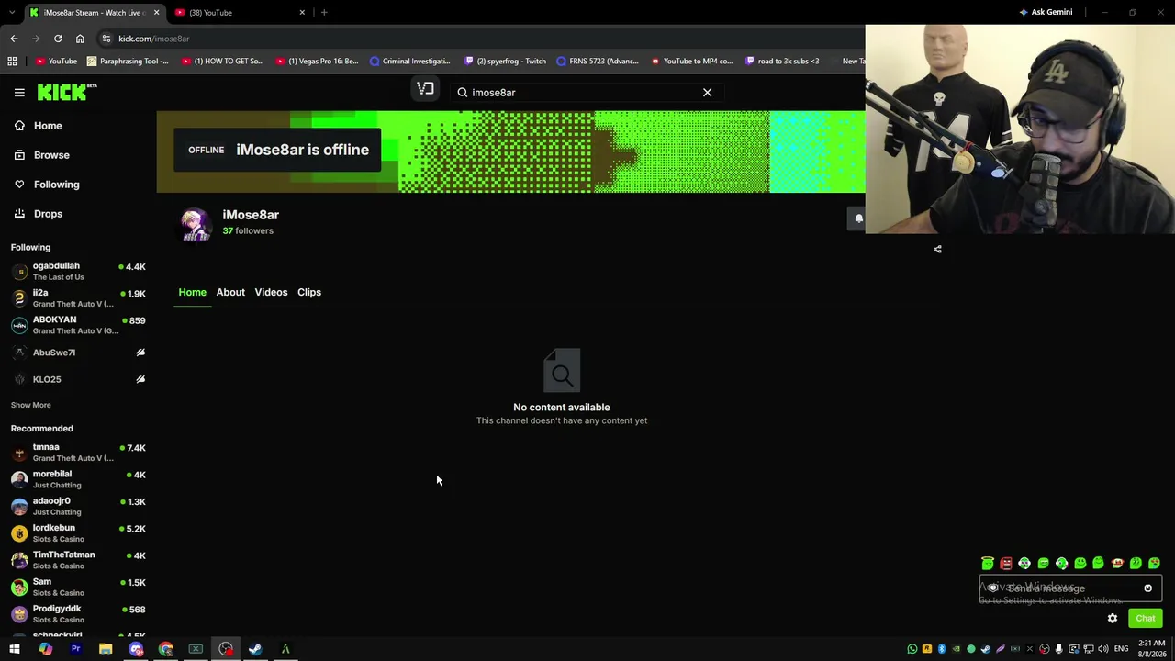
Task: Open the YouTube to MP4 bookmark
Action: pyautogui.click(x=692, y=62)
